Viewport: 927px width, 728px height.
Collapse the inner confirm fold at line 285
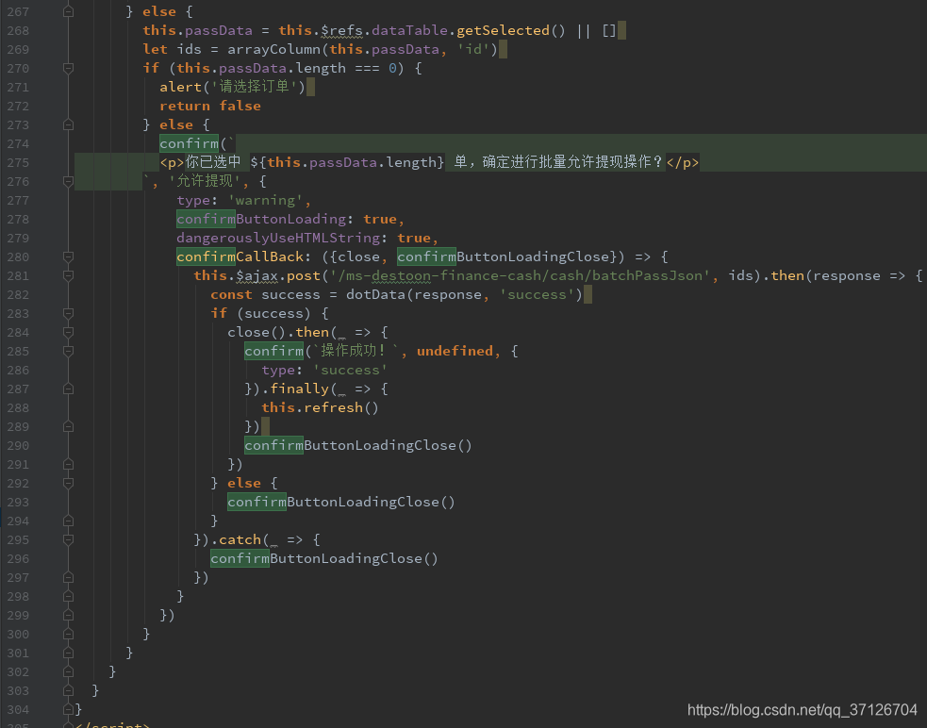[x=69, y=352]
